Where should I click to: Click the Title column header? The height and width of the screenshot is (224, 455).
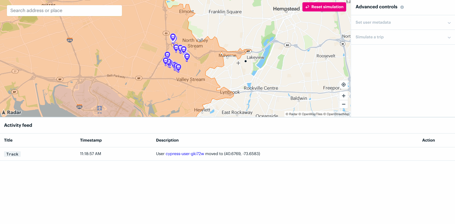8,140
